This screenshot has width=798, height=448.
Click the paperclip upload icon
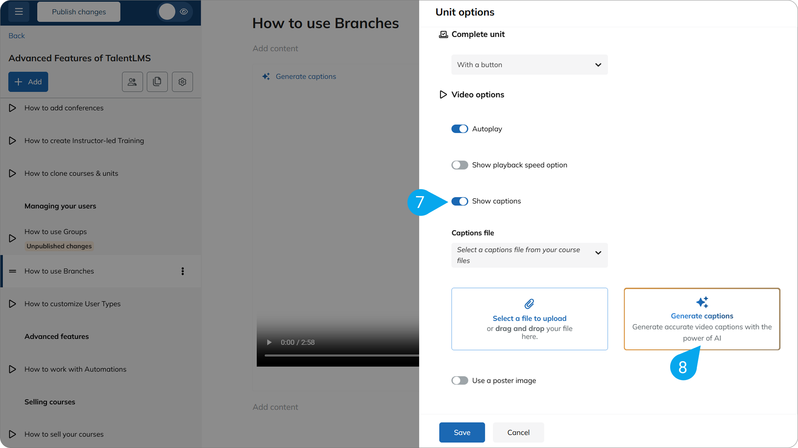pos(529,304)
